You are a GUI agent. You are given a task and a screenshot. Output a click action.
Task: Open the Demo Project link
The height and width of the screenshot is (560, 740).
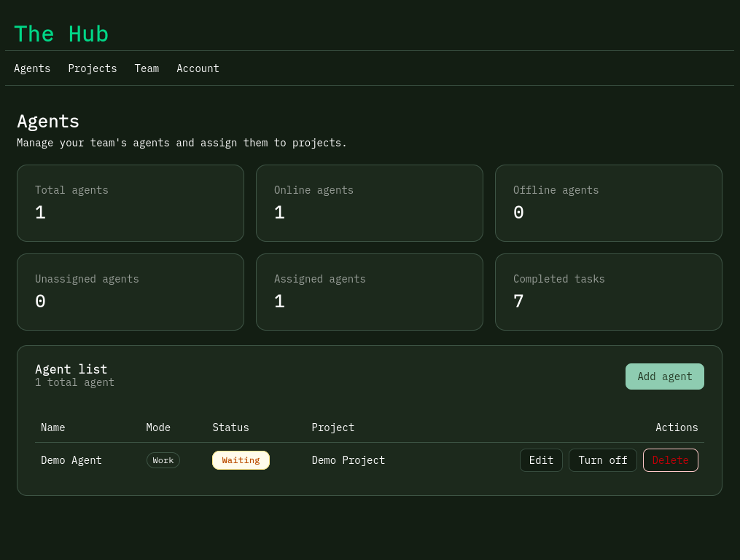pos(348,460)
